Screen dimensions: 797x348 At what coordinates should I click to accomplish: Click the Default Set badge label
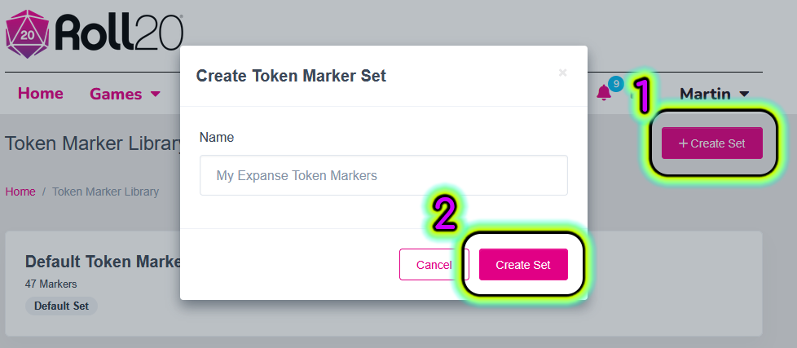(x=61, y=306)
